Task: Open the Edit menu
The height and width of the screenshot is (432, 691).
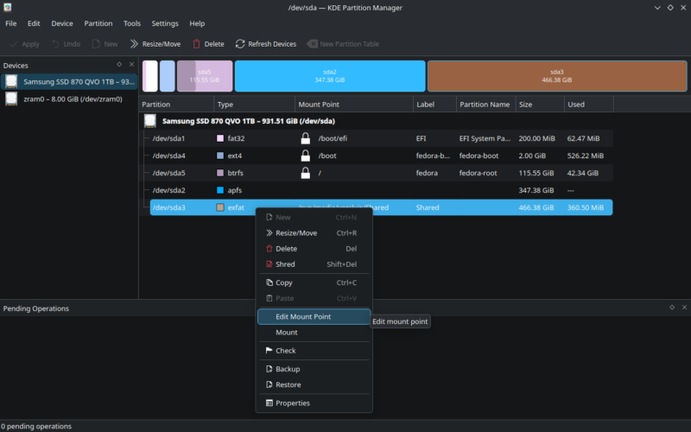Action: point(34,23)
